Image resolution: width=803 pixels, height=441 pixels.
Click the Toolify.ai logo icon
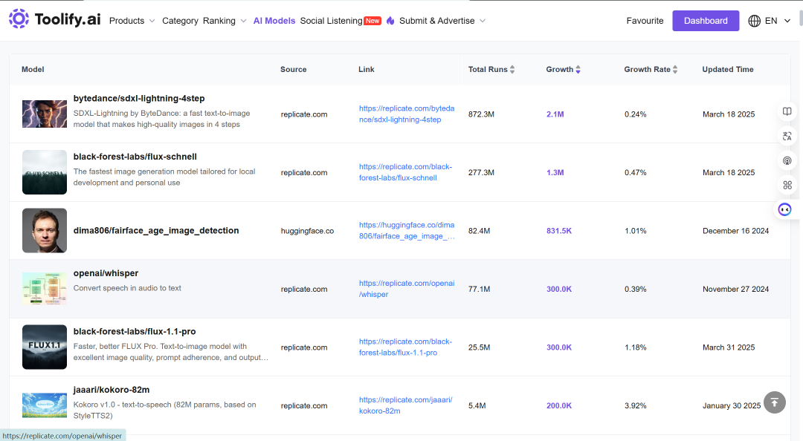tap(19, 19)
